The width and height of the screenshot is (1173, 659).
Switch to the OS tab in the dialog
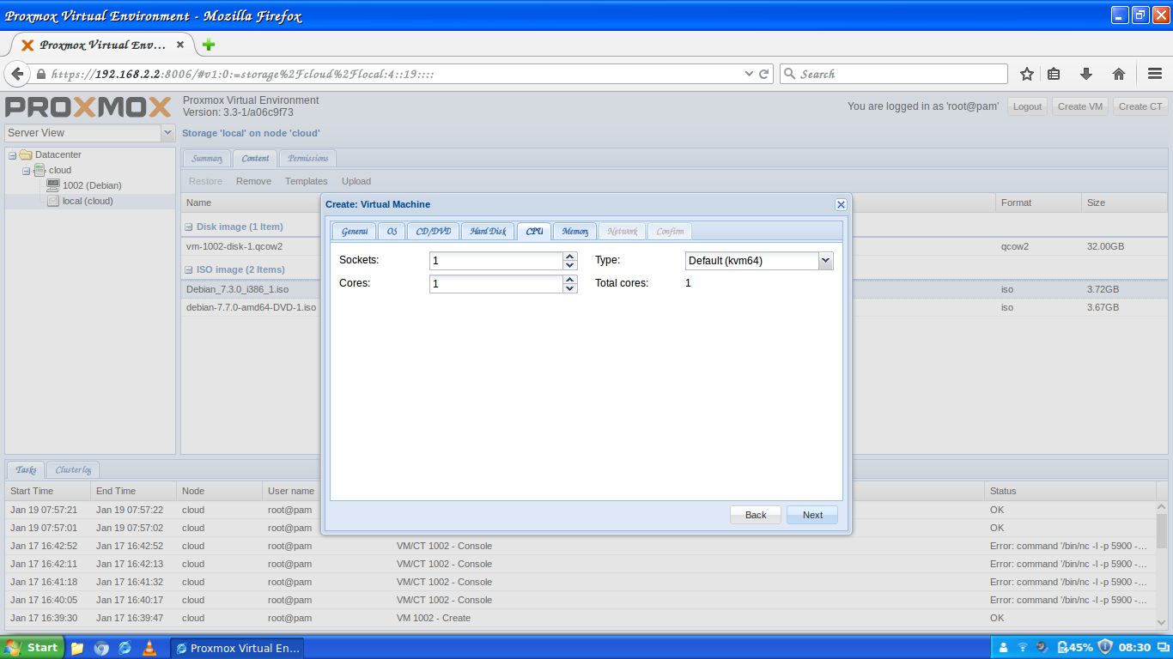392,232
